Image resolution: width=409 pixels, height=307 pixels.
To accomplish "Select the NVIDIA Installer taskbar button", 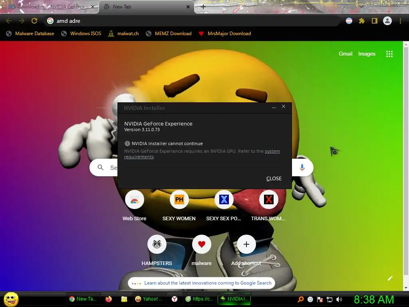I will click(x=234, y=299).
